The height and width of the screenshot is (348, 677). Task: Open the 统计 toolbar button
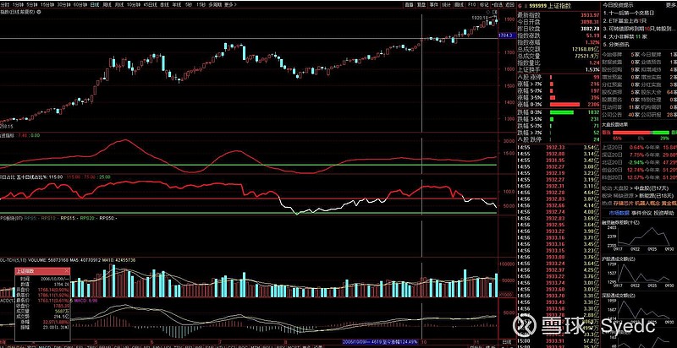click(x=447, y=4)
